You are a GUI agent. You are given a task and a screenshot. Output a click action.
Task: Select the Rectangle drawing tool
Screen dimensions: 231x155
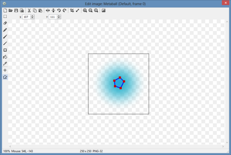pyautogui.click(x=5, y=50)
